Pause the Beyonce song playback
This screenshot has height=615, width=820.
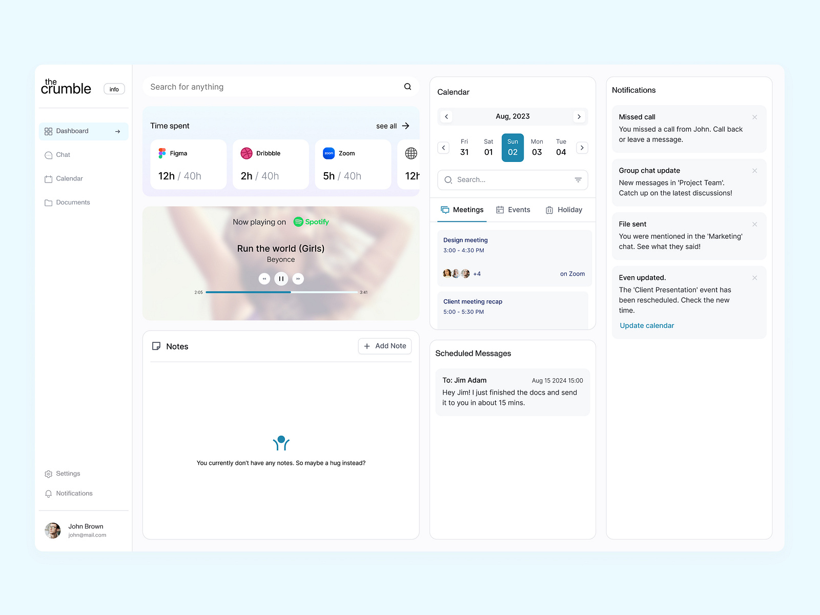281,278
